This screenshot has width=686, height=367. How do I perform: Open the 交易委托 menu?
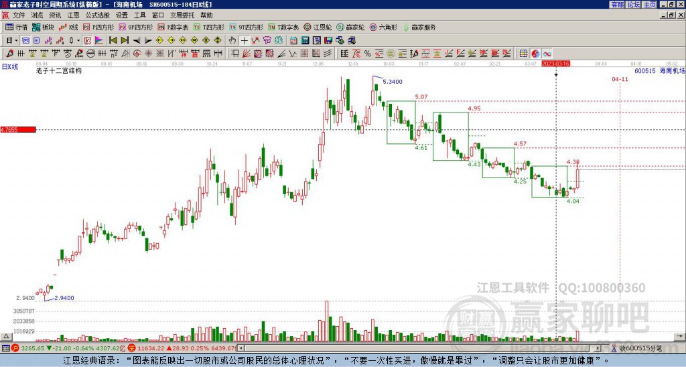coord(182,15)
